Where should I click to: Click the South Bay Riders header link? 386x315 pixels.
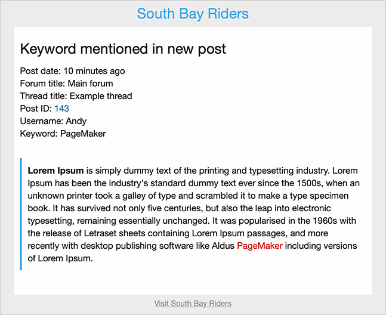[x=193, y=13]
